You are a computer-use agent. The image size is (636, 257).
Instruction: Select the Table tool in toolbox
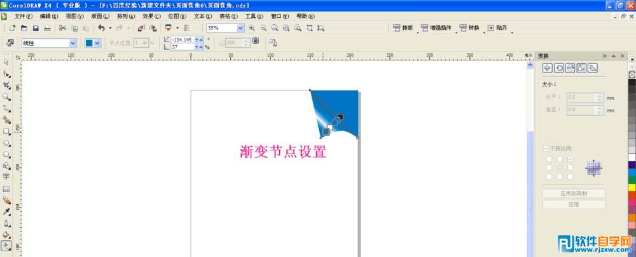6,189
